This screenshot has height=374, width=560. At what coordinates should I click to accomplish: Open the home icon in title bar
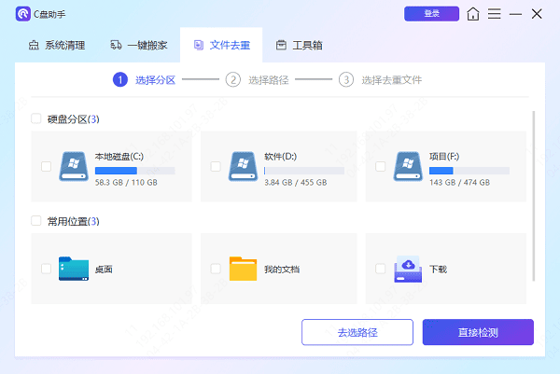click(x=474, y=14)
